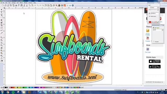Click the contour offset value field
This screenshot has width=167, height=94.
[155, 13]
